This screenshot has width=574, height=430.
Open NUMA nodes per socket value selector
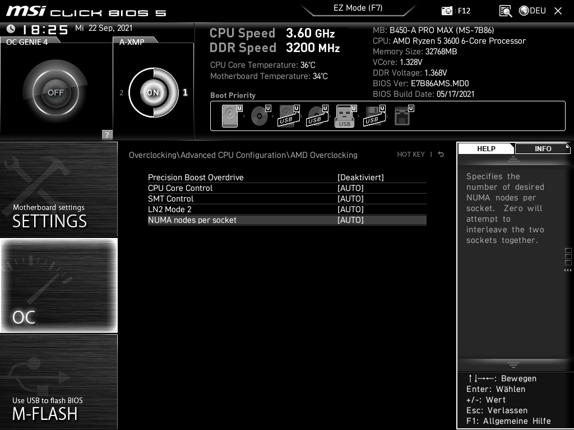pos(351,220)
